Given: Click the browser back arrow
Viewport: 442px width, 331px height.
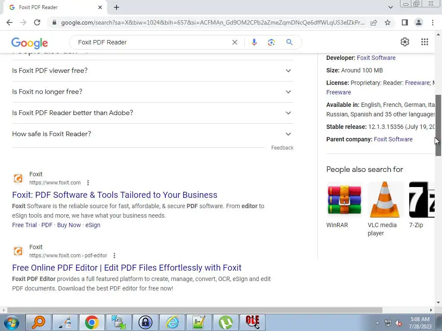Looking at the screenshot, I should 9,22.
